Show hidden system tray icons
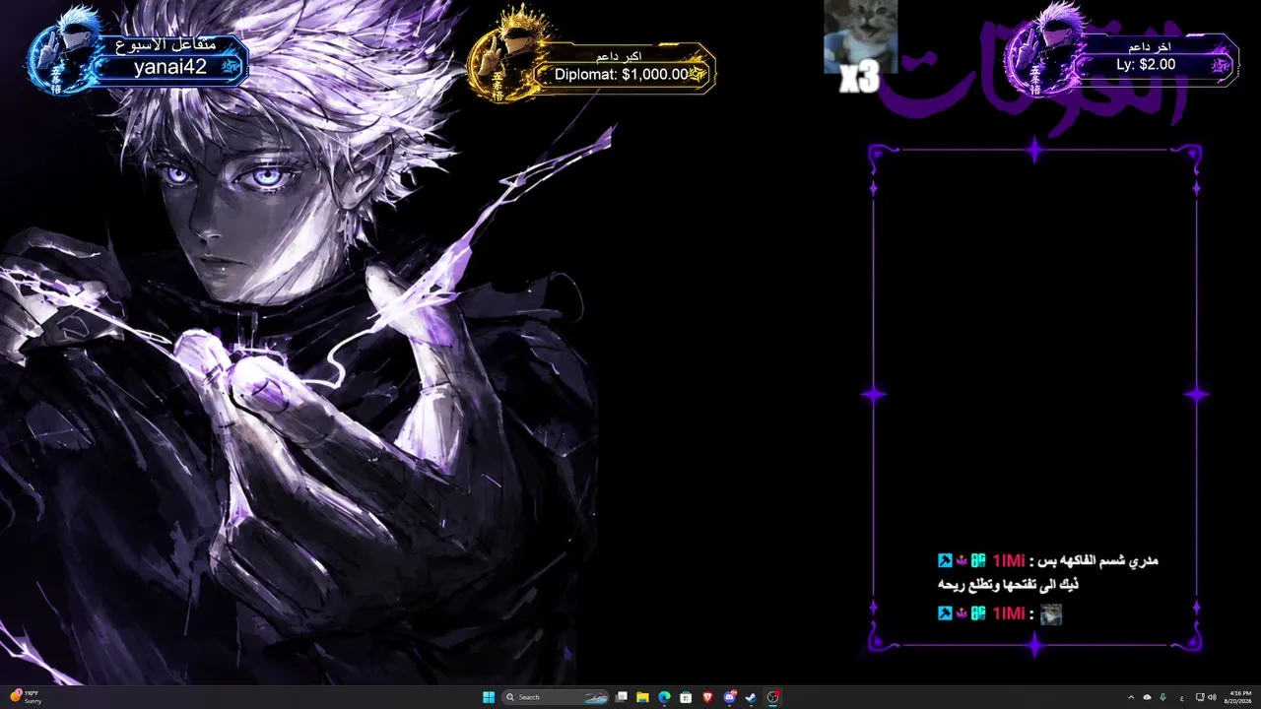The image size is (1261, 709). click(x=1131, y=697)
